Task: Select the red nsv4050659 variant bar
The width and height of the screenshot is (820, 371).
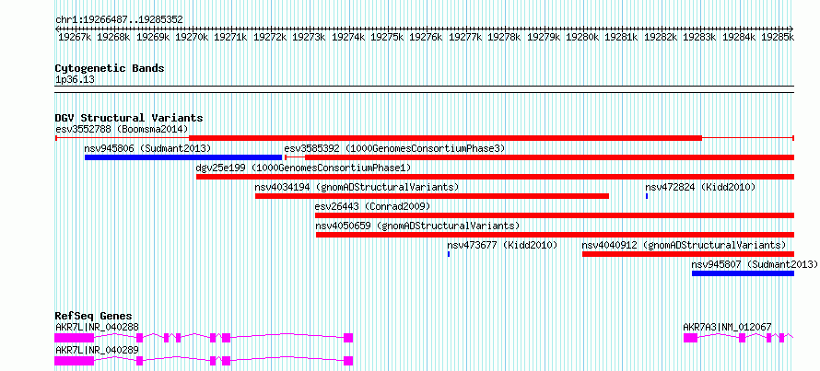Action: [x=555, y=235]
